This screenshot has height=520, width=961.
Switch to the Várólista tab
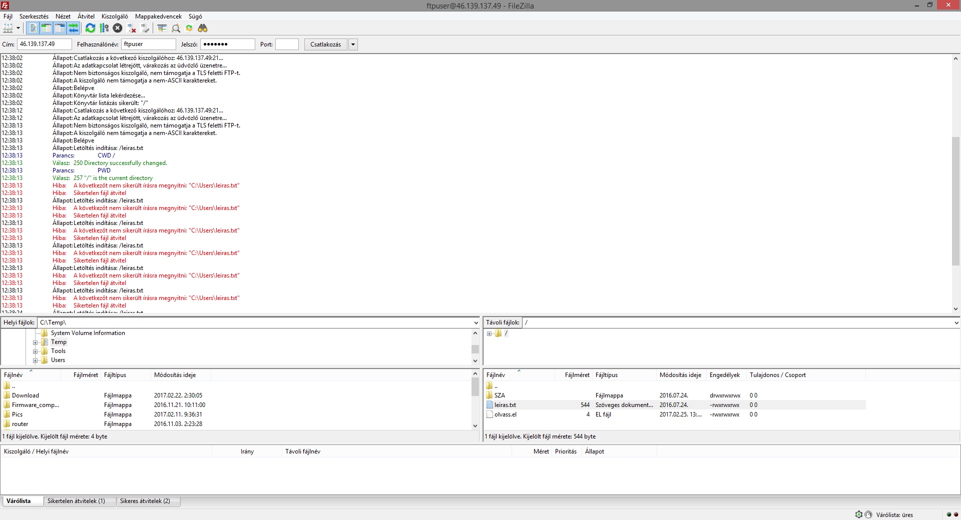(x=23, y=501)
